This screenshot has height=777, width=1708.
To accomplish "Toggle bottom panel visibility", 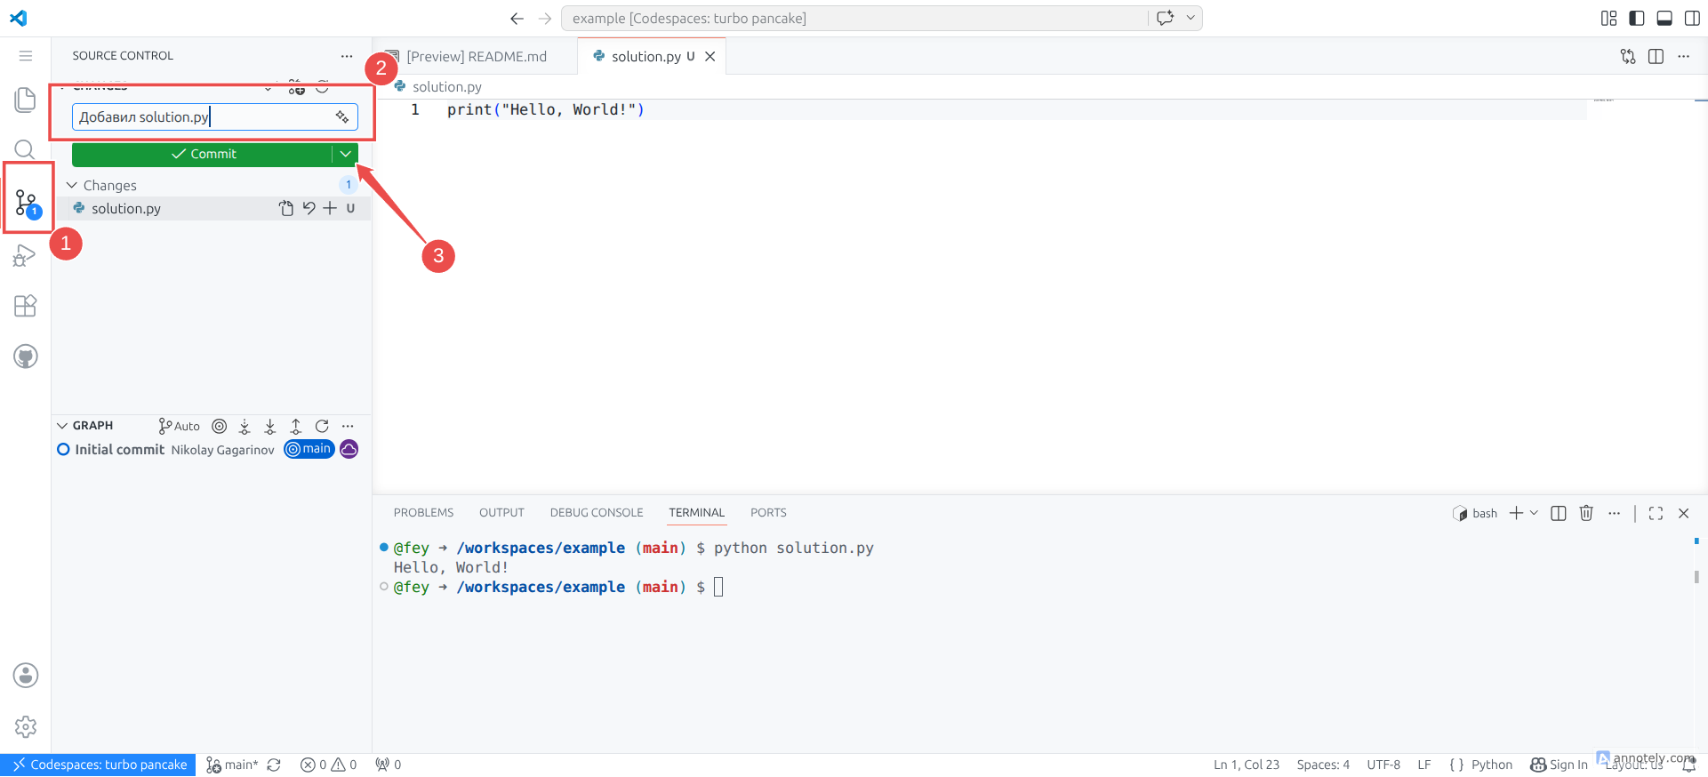I will pyautogui.click(x=1664, y=18).
